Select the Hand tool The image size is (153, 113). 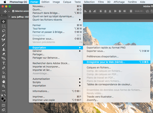4,81
